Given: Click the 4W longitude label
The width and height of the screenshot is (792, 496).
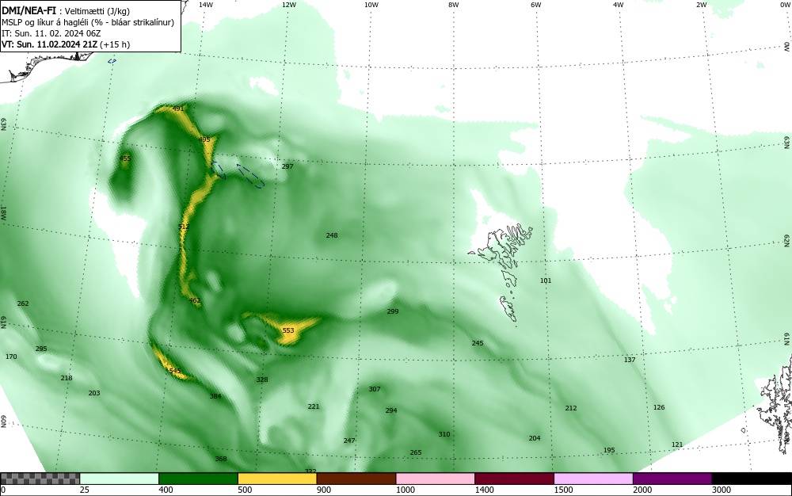Looking at the screenshot, I should tap(619, 5).
